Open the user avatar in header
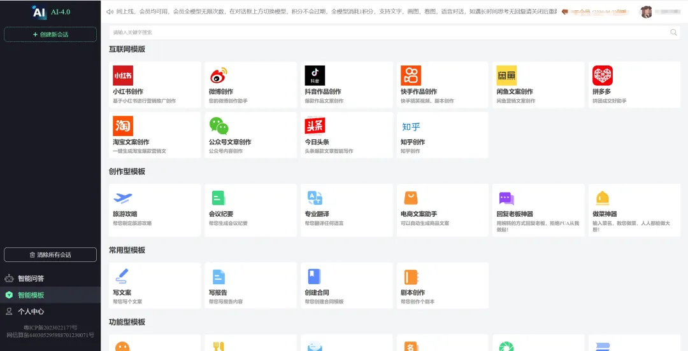 [x=647, y=12]
